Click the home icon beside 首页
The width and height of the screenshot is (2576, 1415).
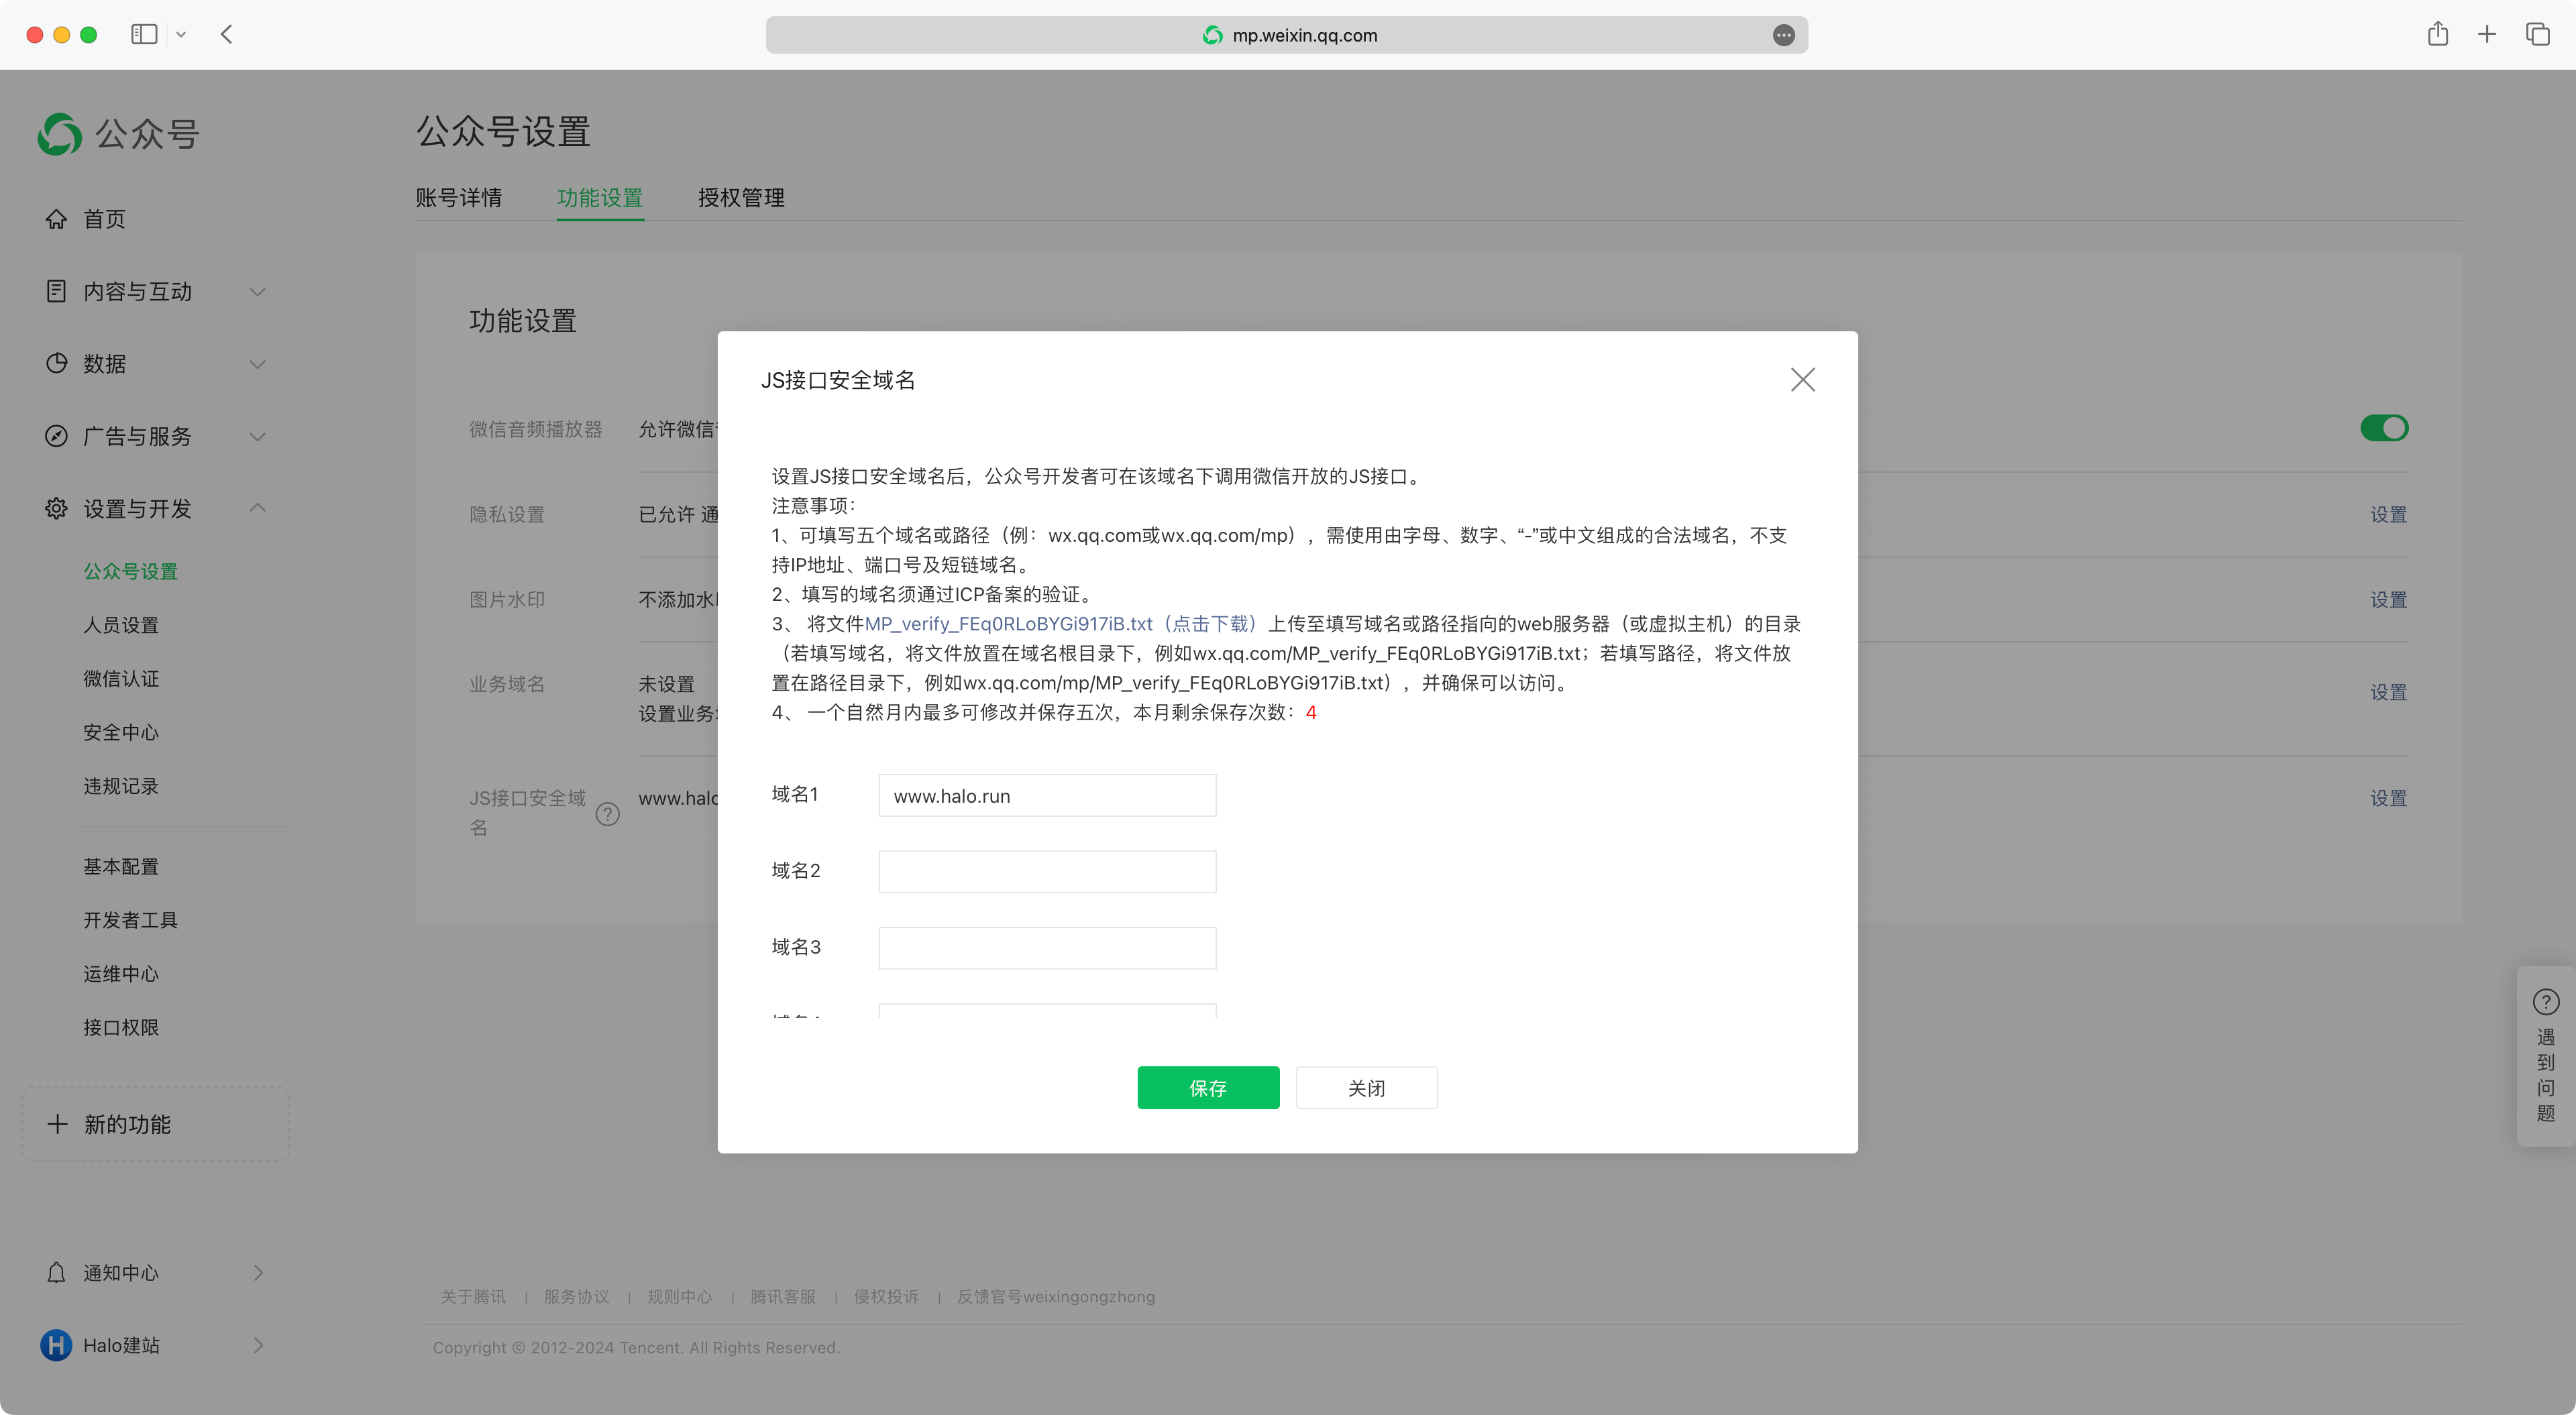(x=56, y=219)
